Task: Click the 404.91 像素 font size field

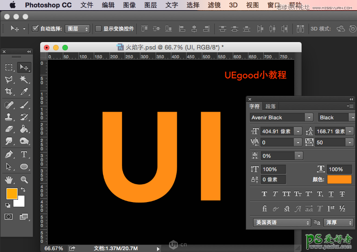Action: pos(277,131)
